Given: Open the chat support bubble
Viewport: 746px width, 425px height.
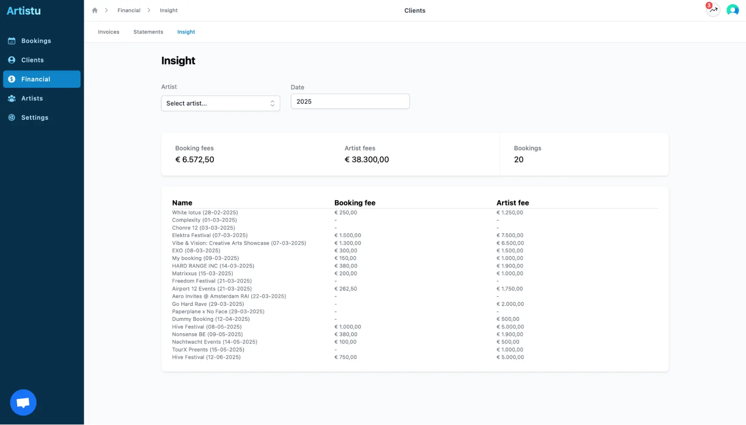Looking at the screenshot, I should [23, 402].
